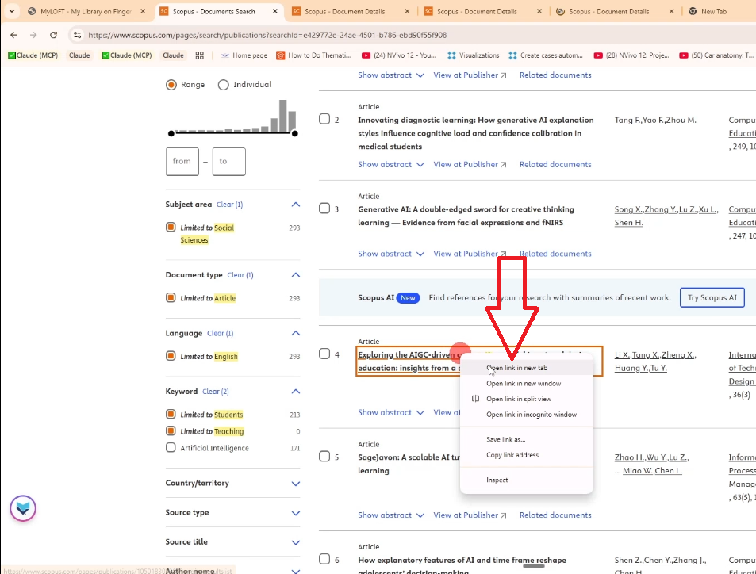Expand the Source type filter
This screenshot has height=574, width=756.
296,513
